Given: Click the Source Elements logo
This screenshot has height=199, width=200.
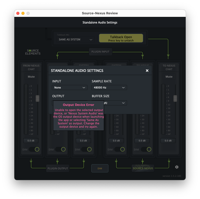Looking at the screenshot, I should click(x=33, y=52).
